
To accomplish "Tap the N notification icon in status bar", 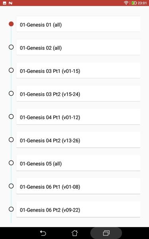I will point(10,3).
